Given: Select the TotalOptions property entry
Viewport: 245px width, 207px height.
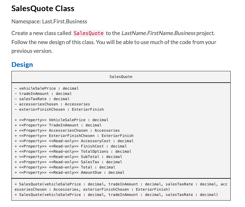Looking at the screenshot, I should click(73, 151).
